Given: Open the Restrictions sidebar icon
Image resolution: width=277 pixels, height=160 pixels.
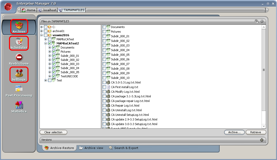Looking at the screenshot, I should (x=19, y=59).
